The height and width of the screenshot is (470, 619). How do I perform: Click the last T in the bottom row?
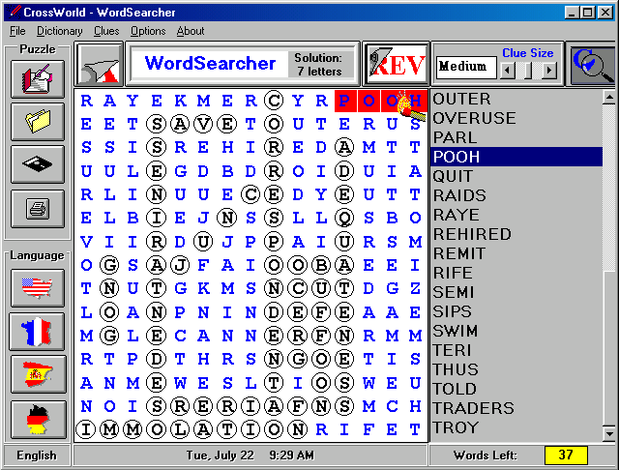tap(415, 429)
